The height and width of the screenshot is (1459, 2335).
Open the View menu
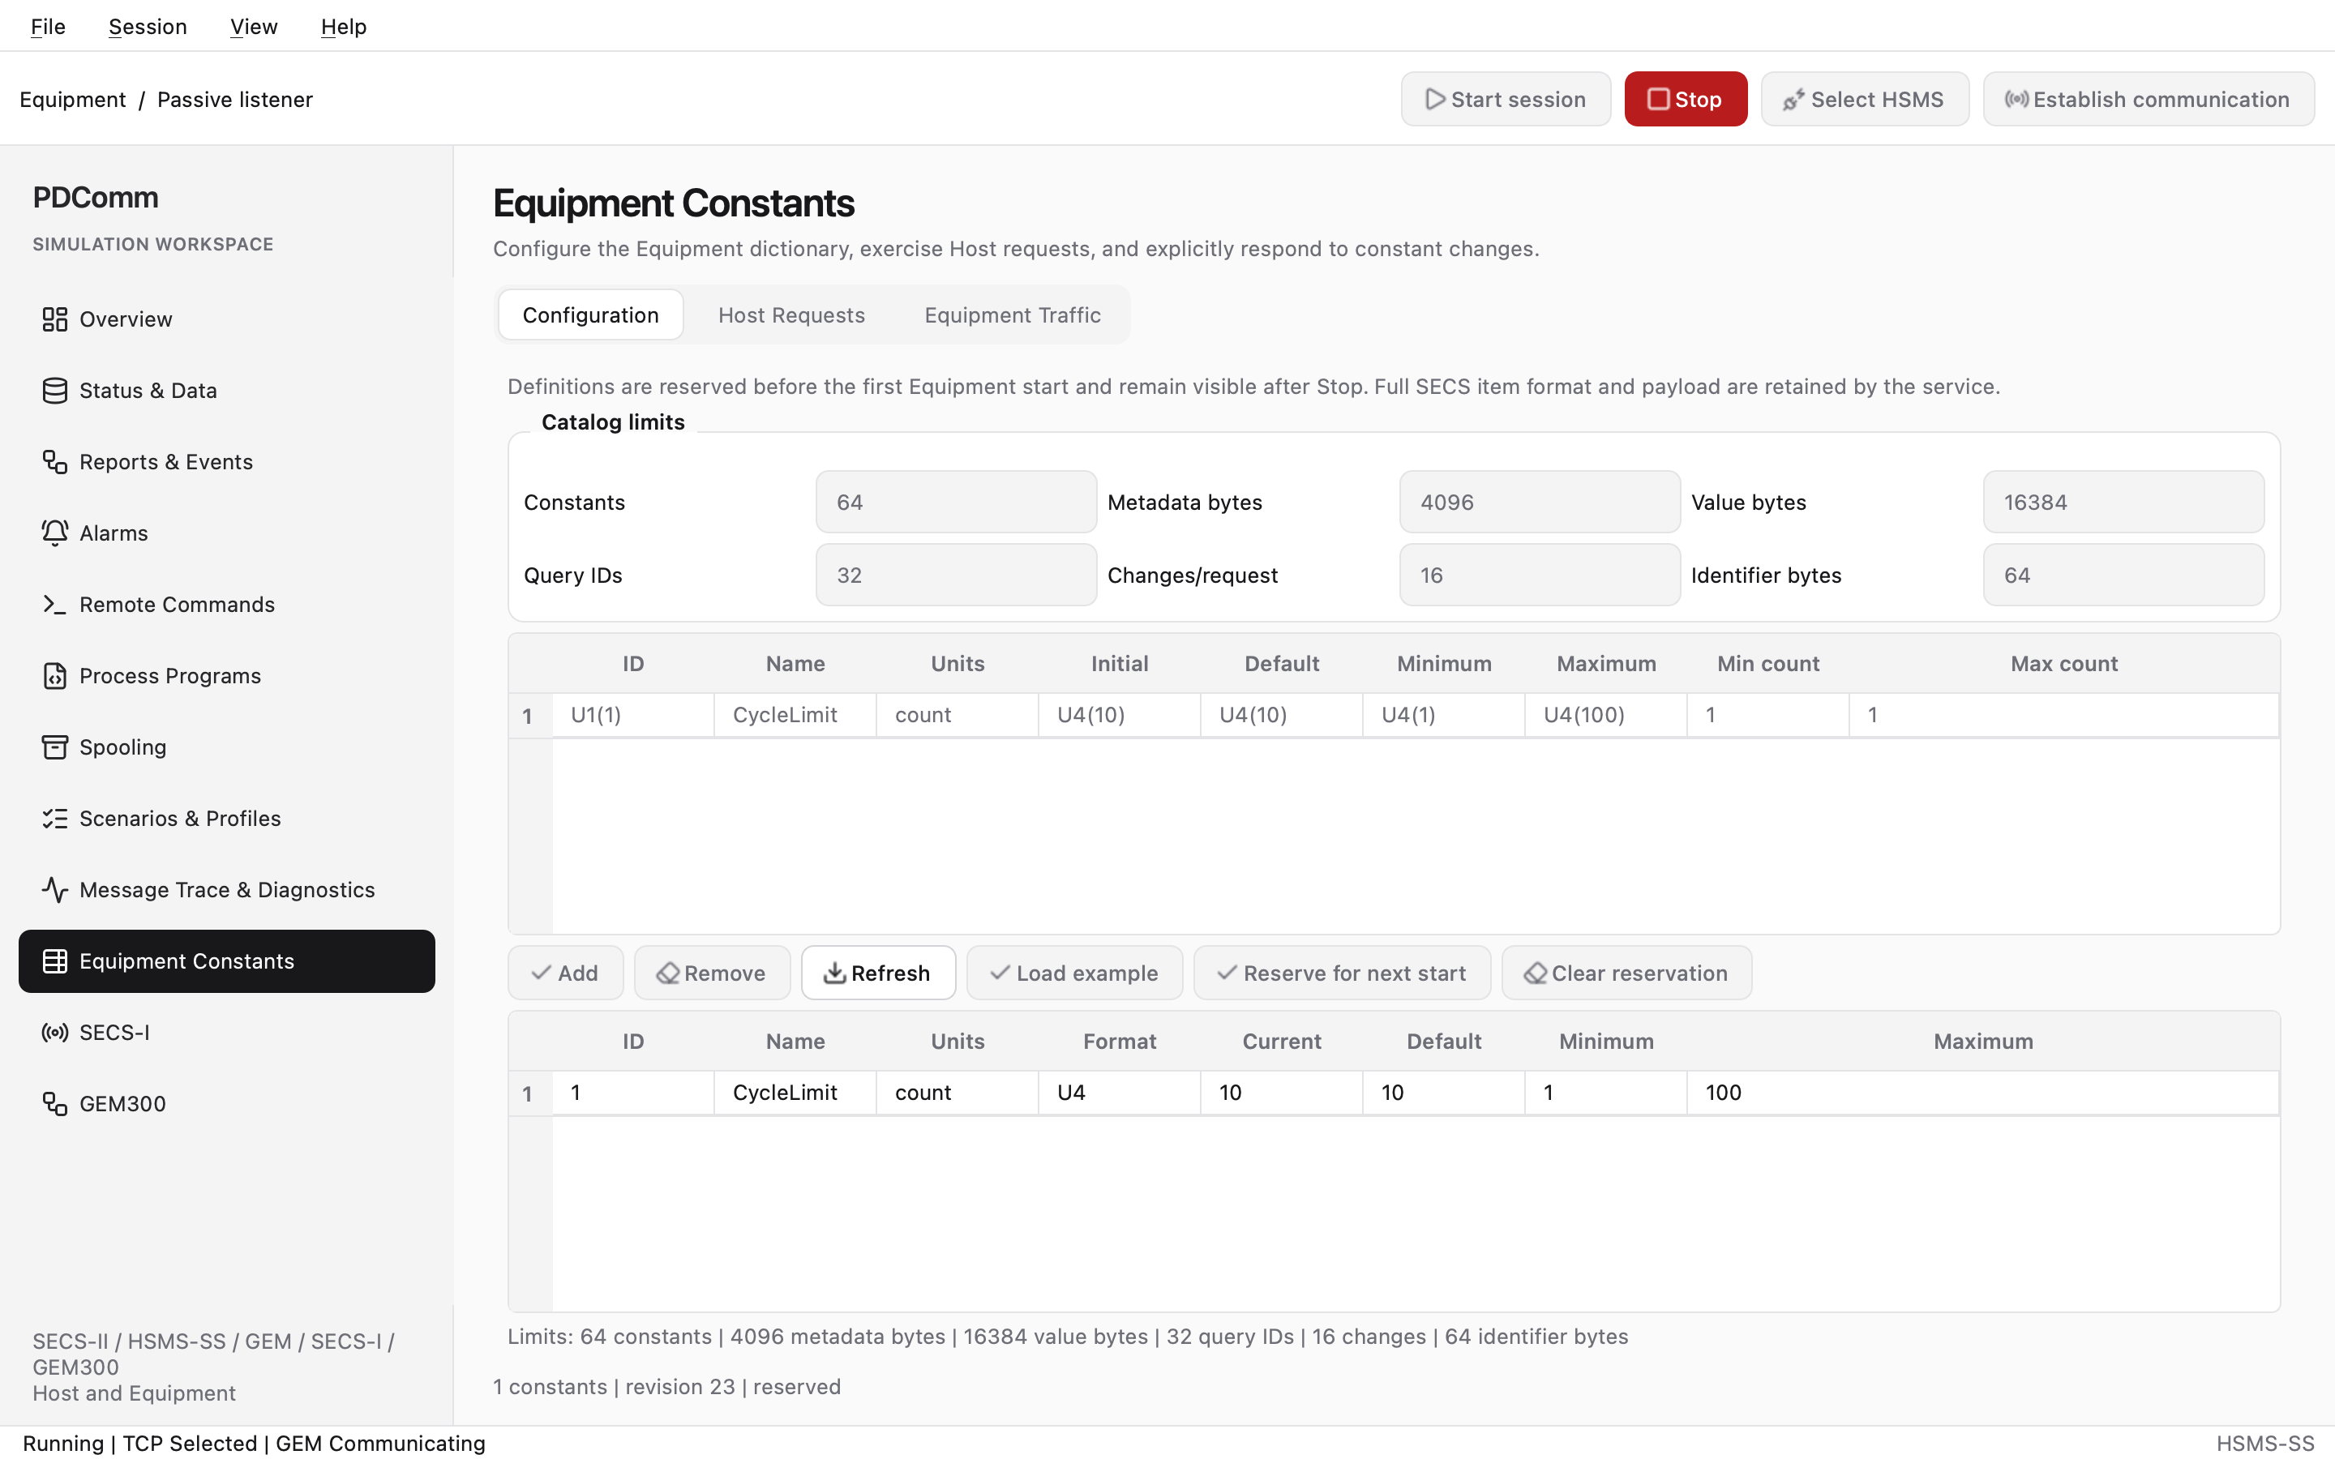254,26
